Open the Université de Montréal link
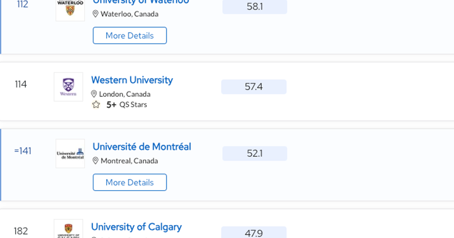 tap(142, 147)
